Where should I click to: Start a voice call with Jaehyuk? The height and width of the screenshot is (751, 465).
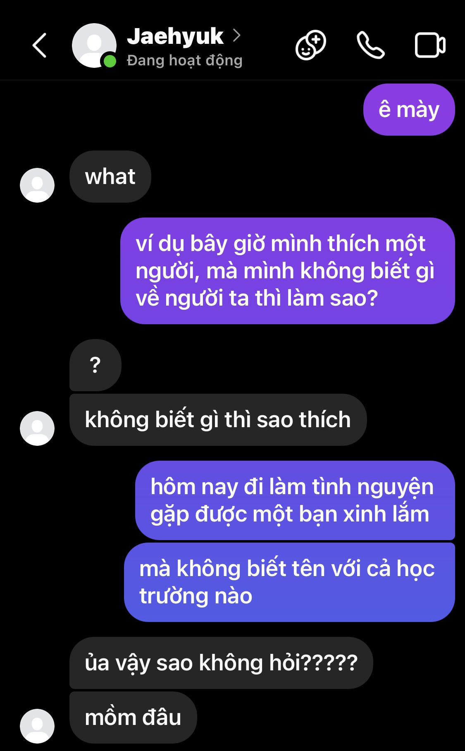[371, 45]
